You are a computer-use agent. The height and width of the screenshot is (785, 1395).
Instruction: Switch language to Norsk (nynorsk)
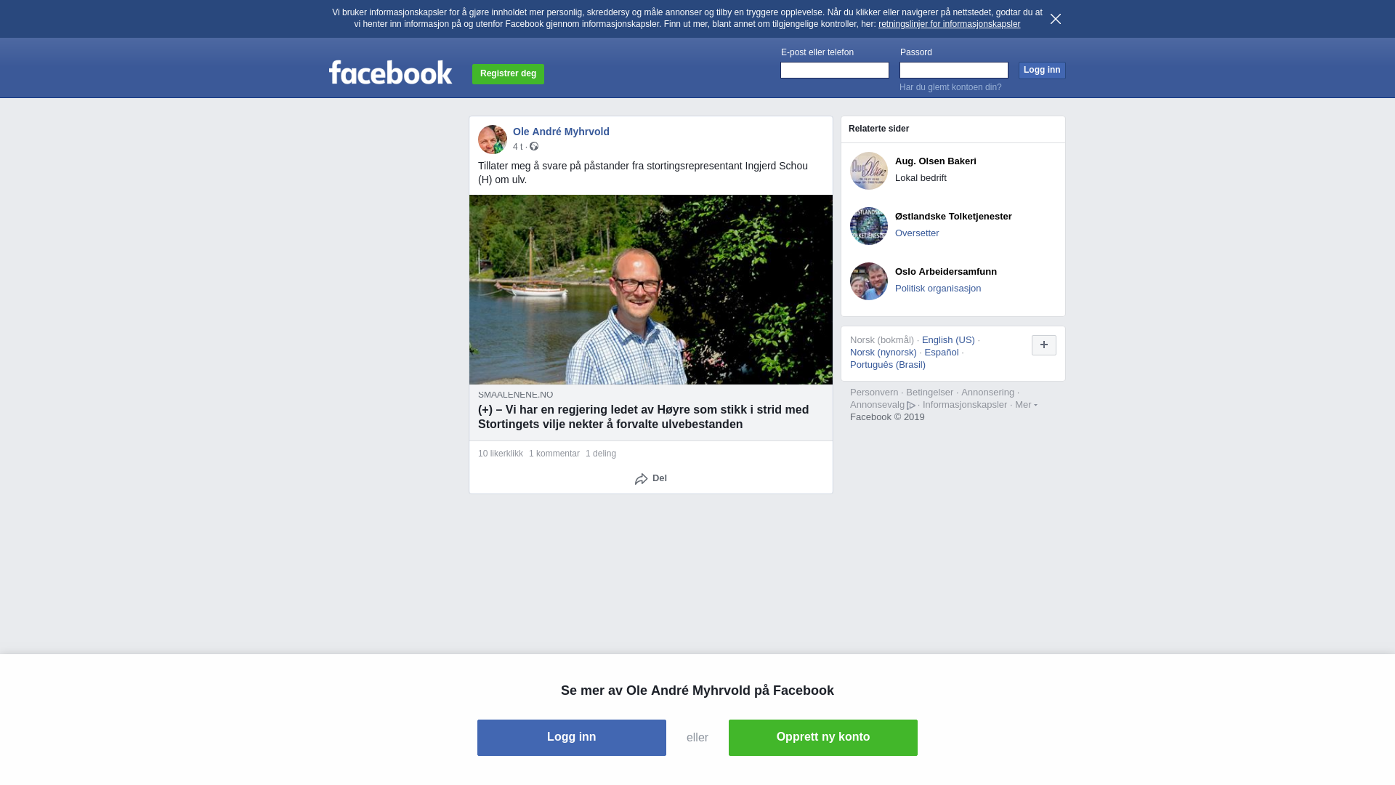(883, 353)
